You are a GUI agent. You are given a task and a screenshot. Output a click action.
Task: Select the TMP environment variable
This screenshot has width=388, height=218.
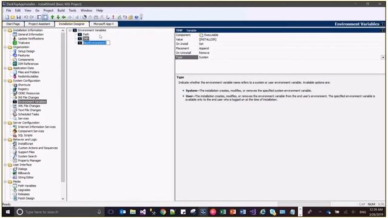click(86, 39)
